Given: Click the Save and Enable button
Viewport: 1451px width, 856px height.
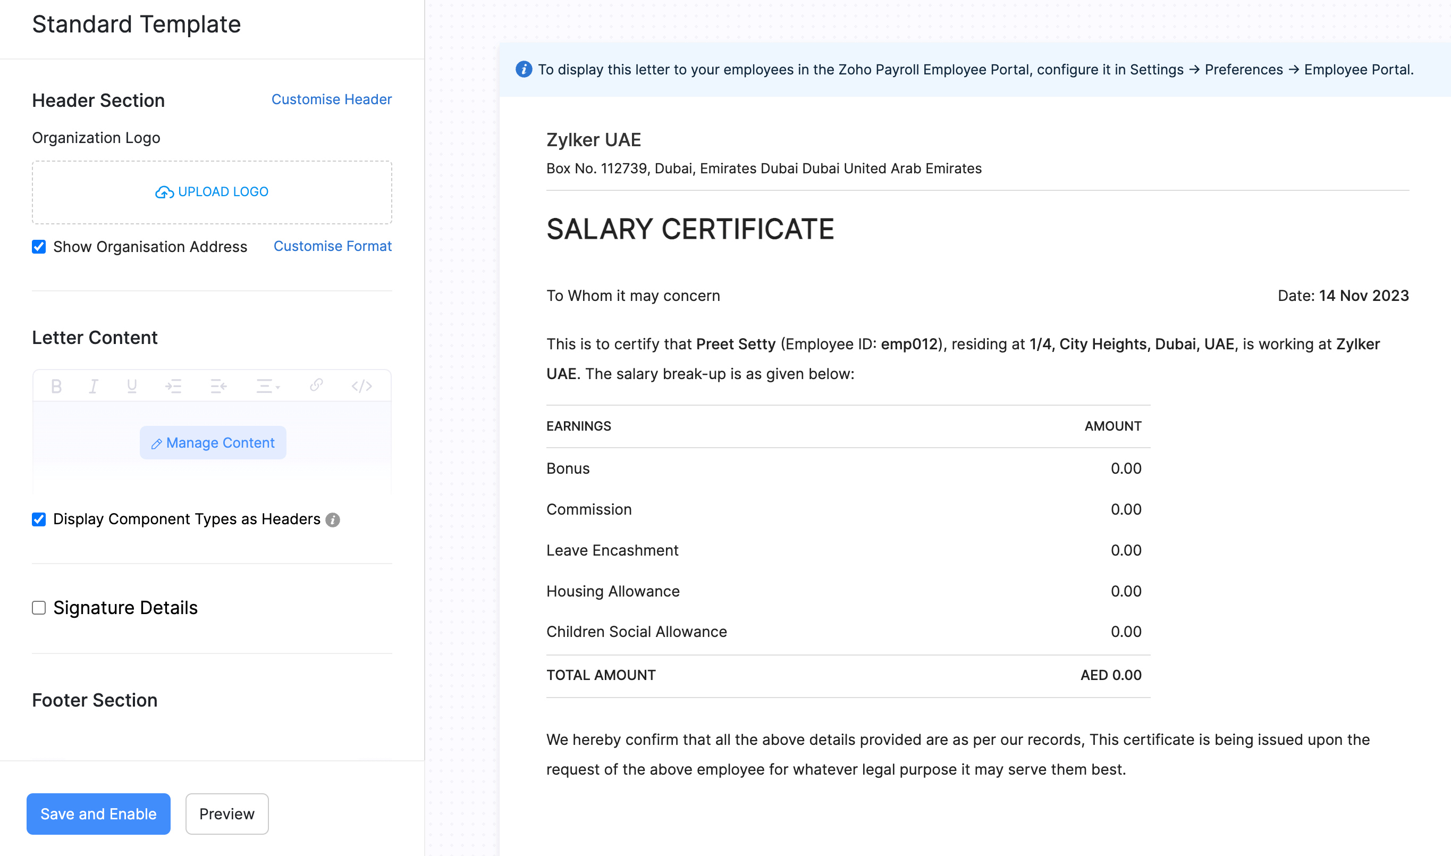Looking at the screenshot, I should click(98, 814).
